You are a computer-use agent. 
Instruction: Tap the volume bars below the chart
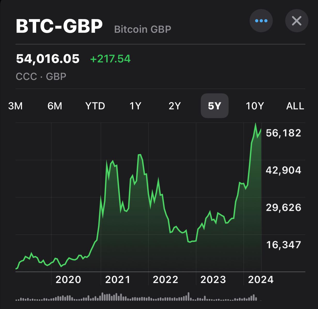coord(137,297)
